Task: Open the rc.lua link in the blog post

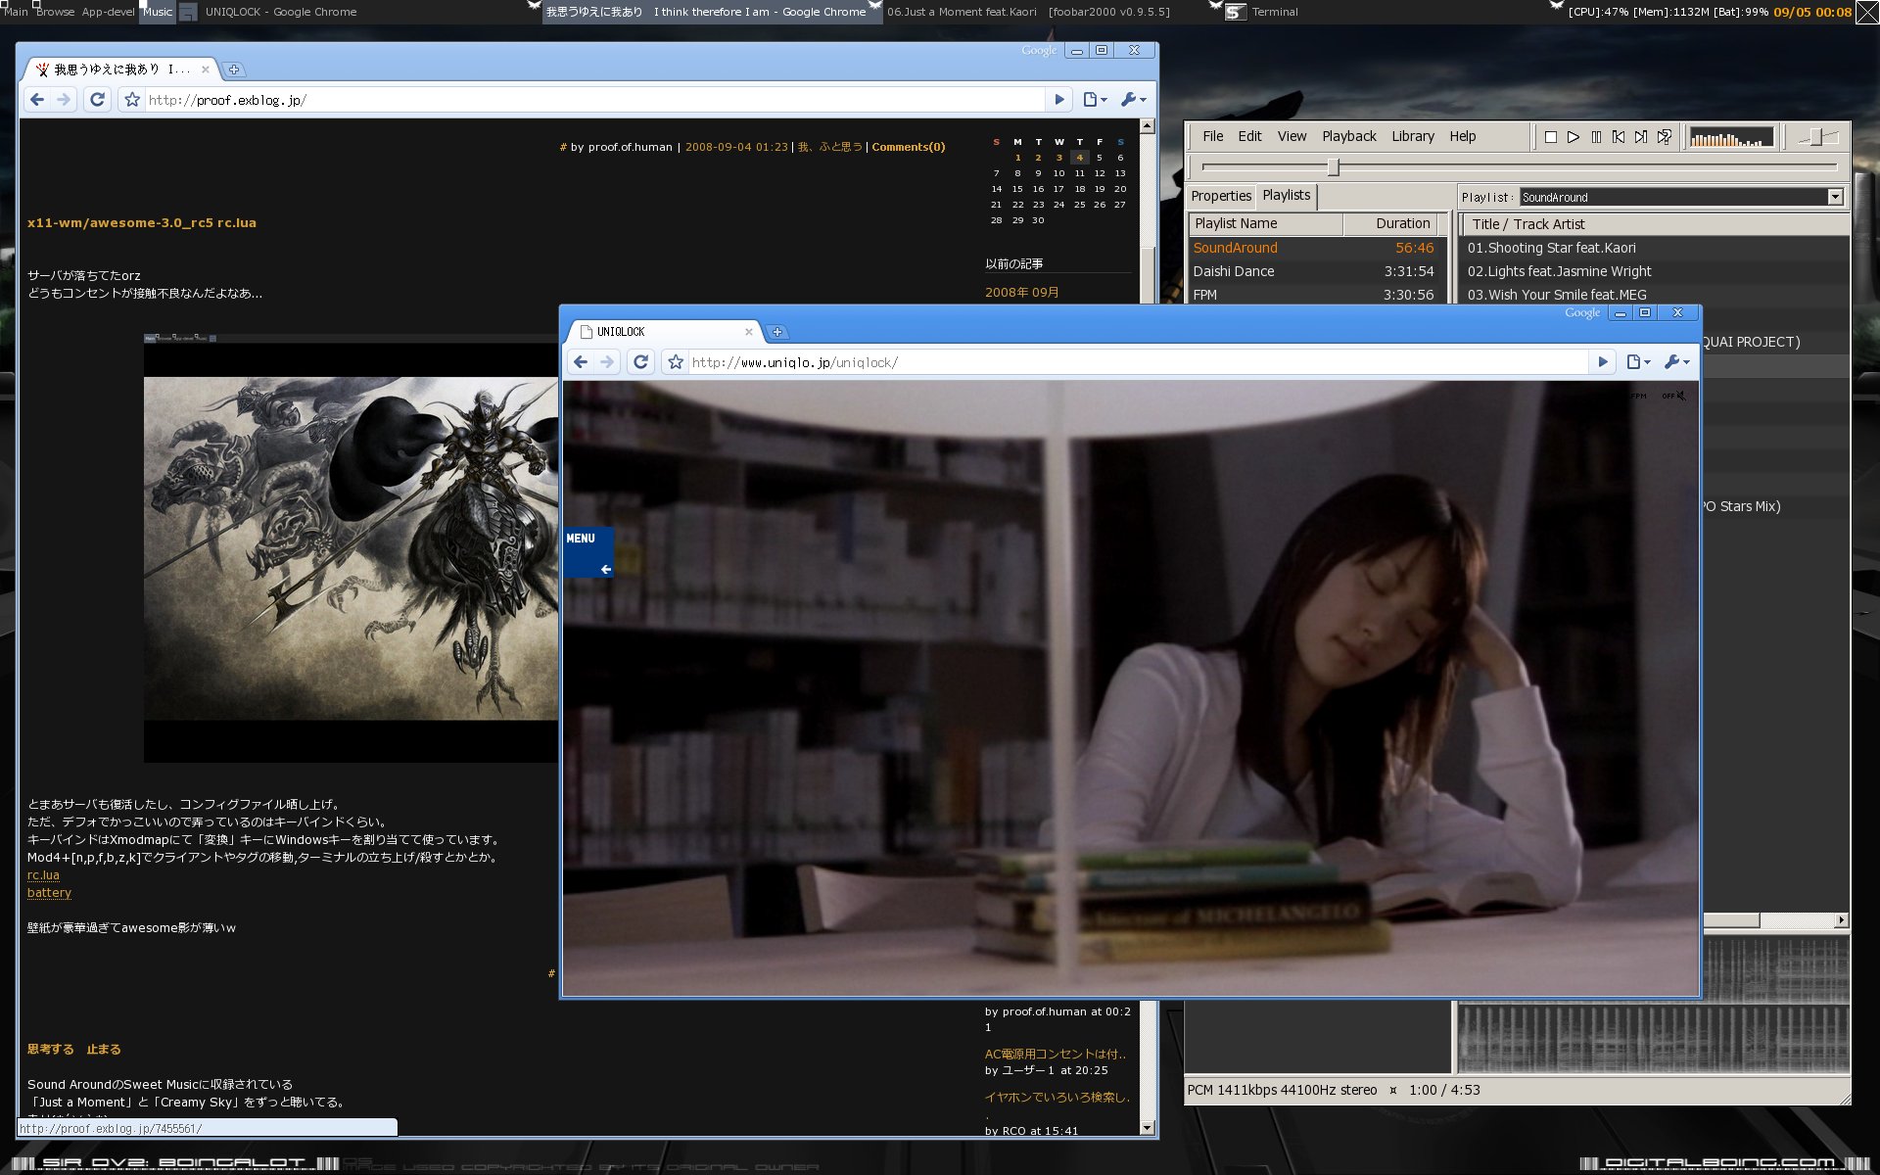Action: click(43, 875)
